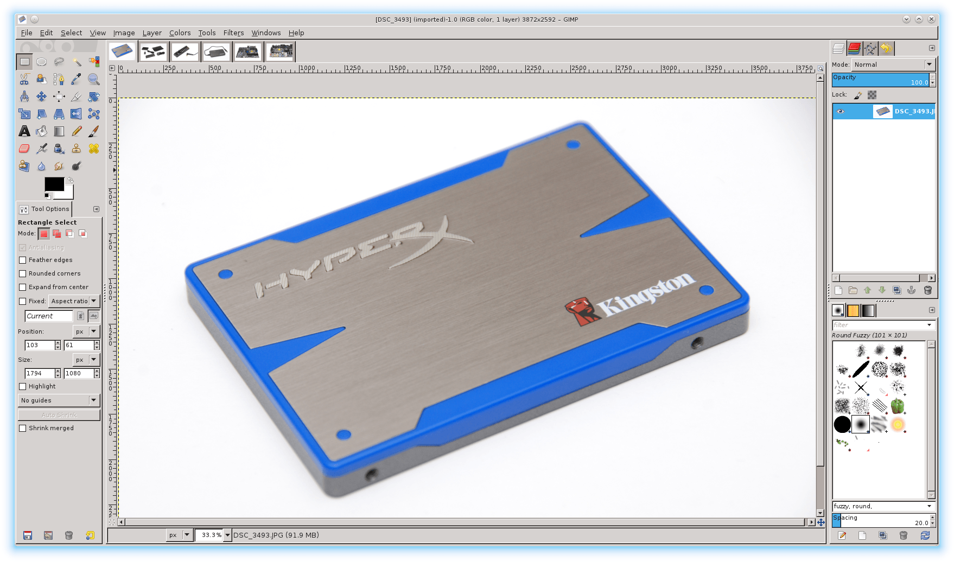
Task: Select the Rotate tool
Action: click(94, 97)
